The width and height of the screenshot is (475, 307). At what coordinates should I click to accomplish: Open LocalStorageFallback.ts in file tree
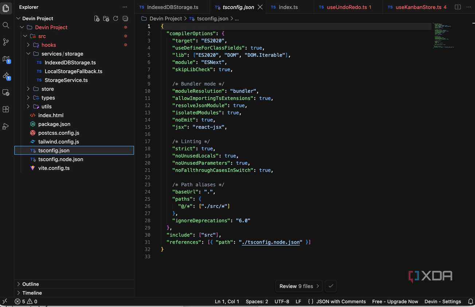pyautogui.click(x=73, y=71)
